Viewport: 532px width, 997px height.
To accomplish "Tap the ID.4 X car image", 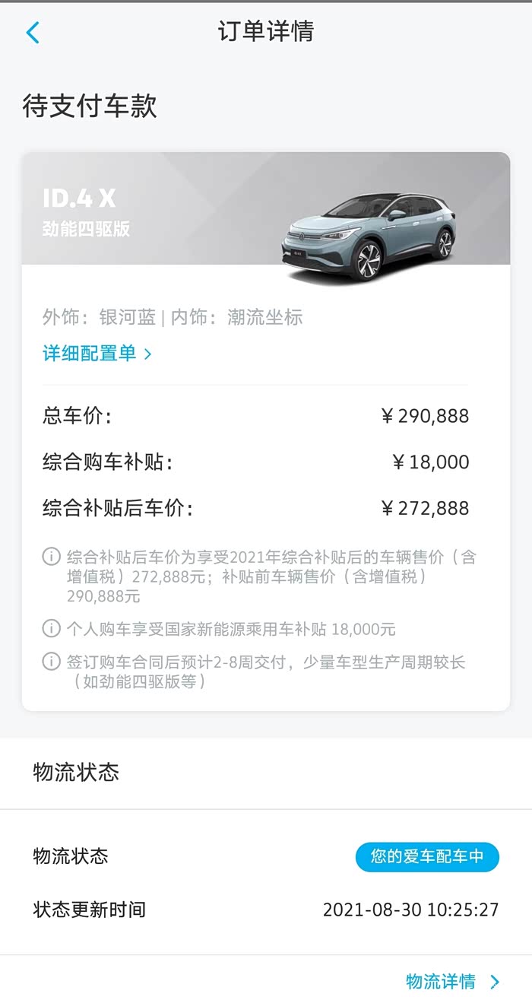I will point(369,234).
